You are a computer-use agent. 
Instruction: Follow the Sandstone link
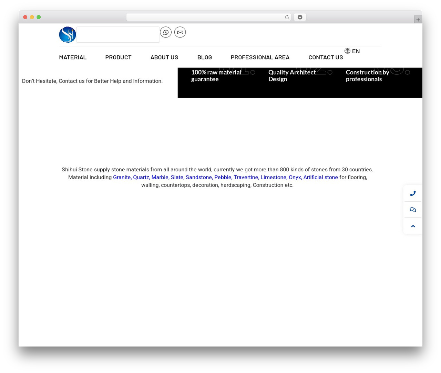(199, 177)
